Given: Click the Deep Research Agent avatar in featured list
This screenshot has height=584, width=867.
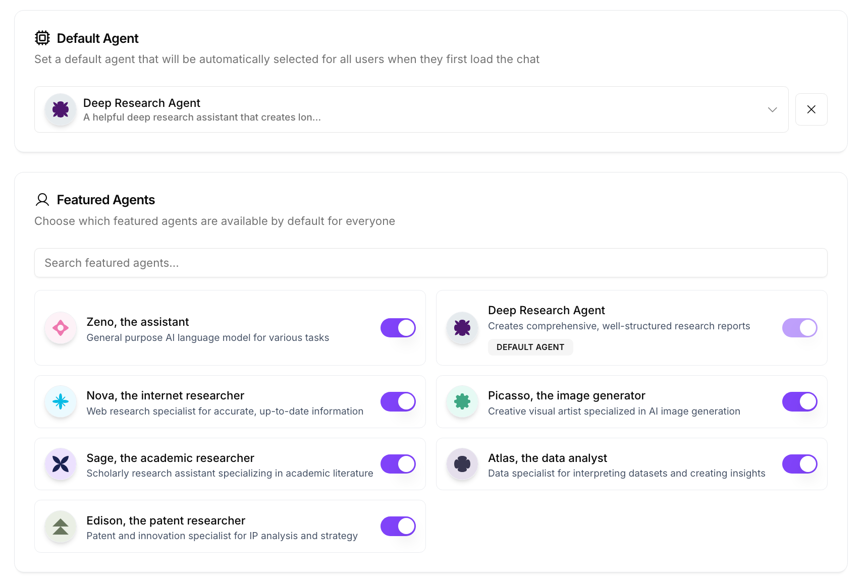Looking at the screenshot, I should [x=462, y=328].
